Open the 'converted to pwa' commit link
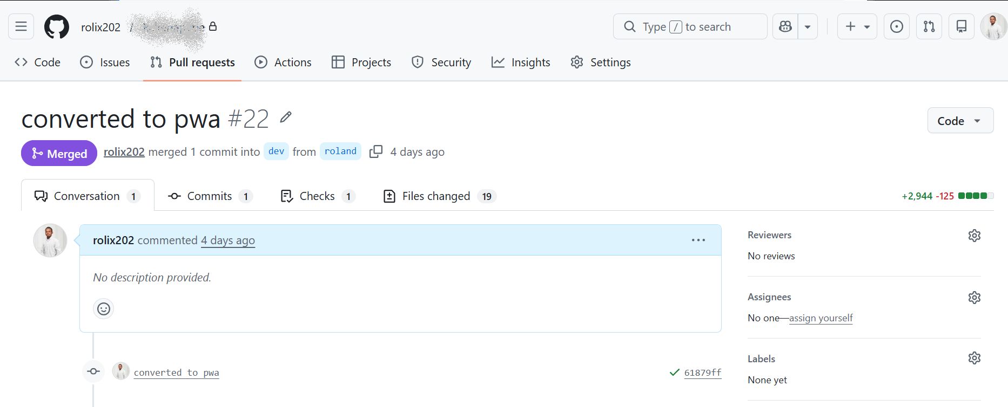This screenshot has height=407, width=1008. (177, 372)
